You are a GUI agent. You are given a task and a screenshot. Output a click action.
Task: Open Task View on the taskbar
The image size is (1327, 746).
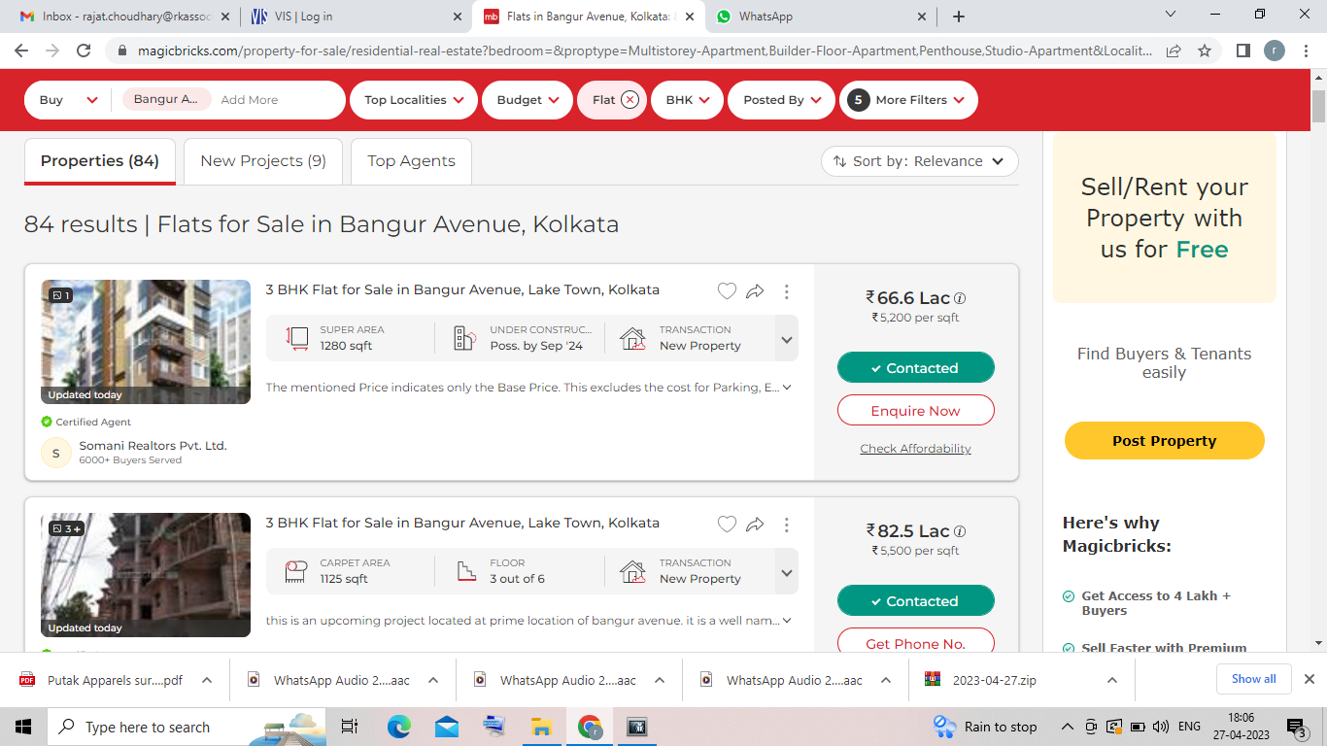coord(350,727)
